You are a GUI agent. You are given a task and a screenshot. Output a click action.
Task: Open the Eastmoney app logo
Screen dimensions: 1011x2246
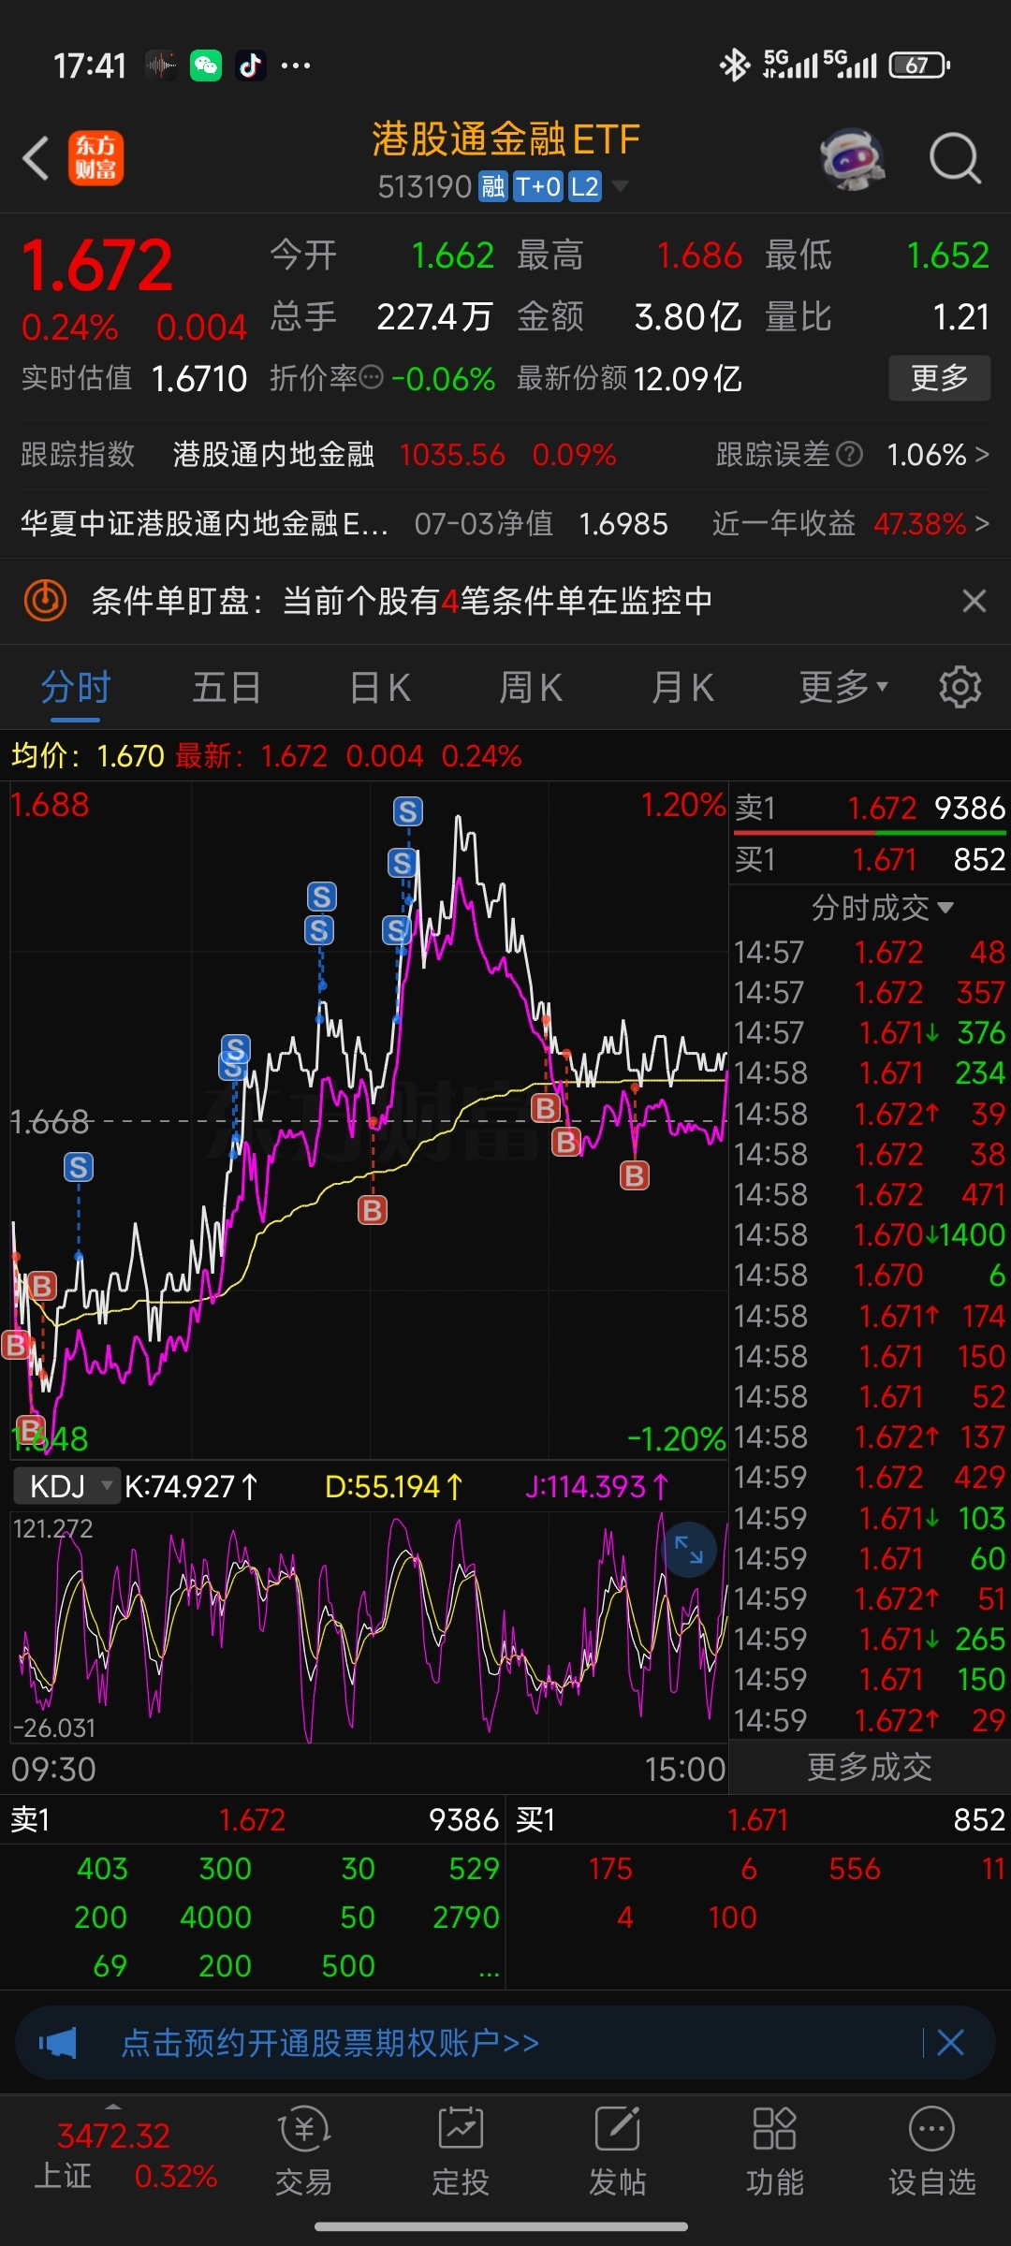pos(95,158)
